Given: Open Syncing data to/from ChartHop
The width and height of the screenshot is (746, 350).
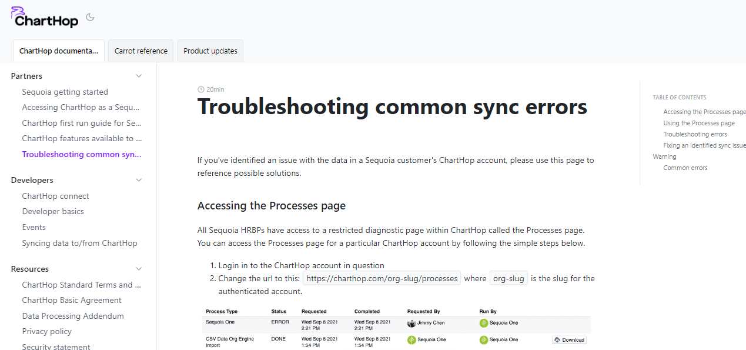Looking at the screenshot, I should 80,243.
